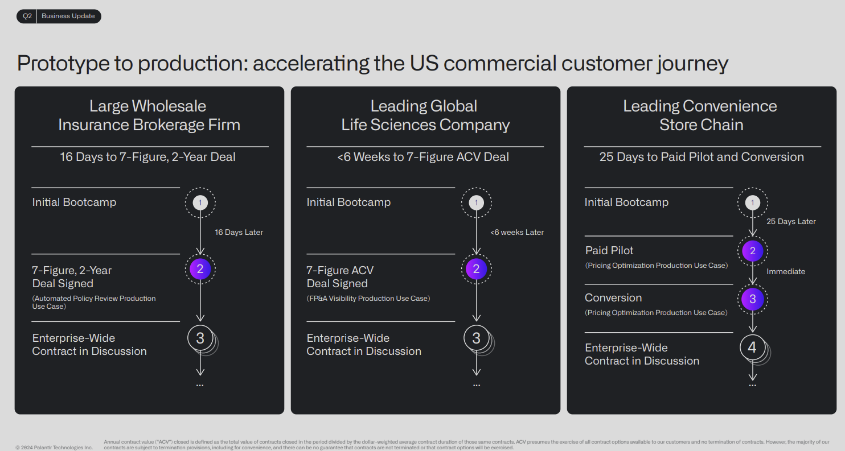Click step 1 circle in Life Sciences card

pos(476,202)
